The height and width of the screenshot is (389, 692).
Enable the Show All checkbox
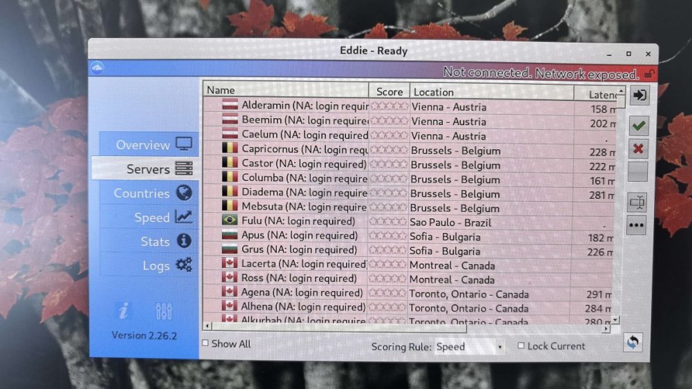click(x=206, y=343)
